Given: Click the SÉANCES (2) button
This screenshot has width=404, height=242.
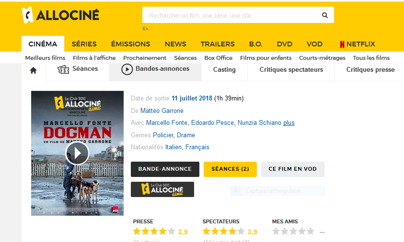Looking at the screenshot, I should tap(230, 169).
